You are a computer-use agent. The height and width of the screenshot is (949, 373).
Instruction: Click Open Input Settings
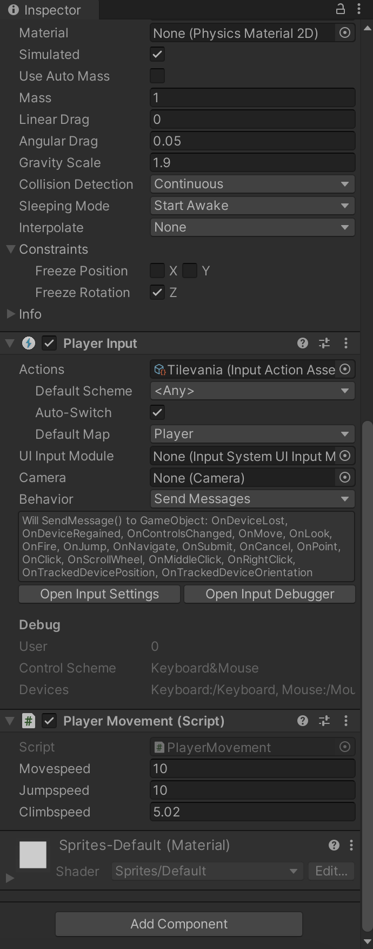[99, 594]
